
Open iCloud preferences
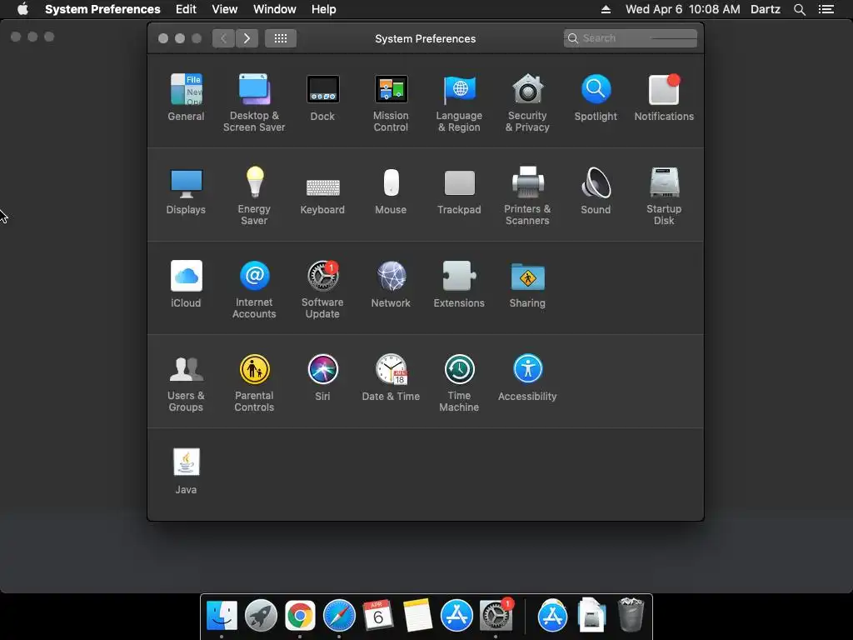186,284
